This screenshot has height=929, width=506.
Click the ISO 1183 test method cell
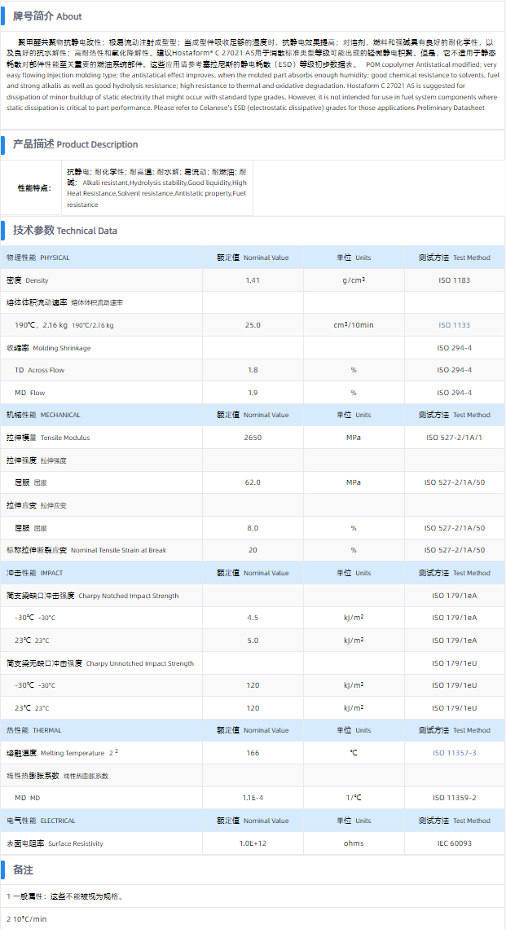454,280
